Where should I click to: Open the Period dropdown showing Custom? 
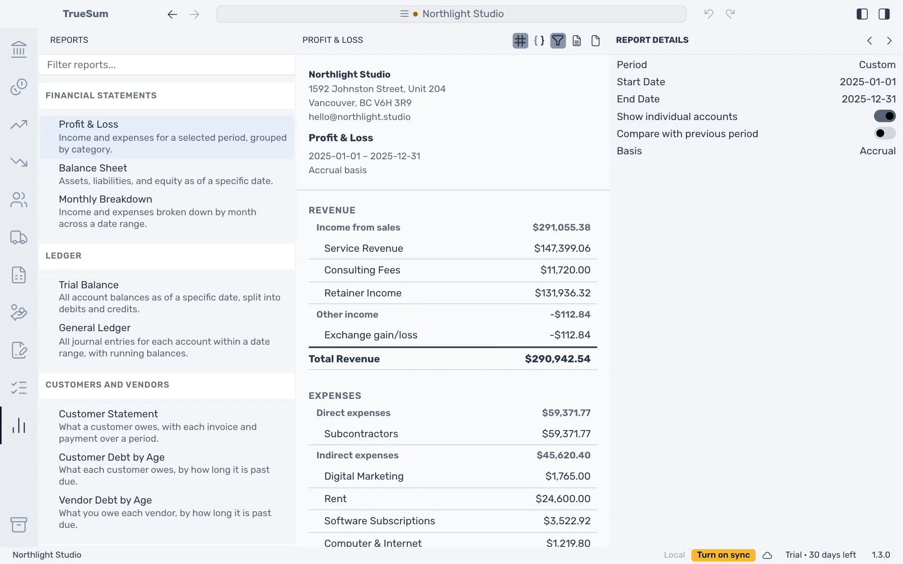pos(877,65)
